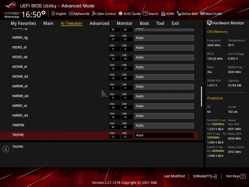Select the tWRRD_dd row label
249x187 pixels.
pyautogui.click(x=20, y=115)
